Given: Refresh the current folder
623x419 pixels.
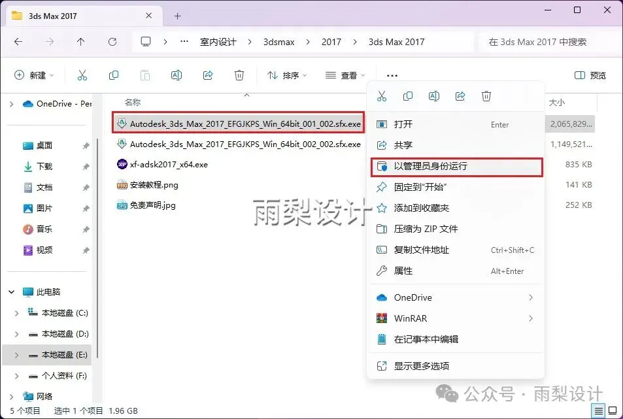Looking at the screenshot, I should (x=112, y=42).
